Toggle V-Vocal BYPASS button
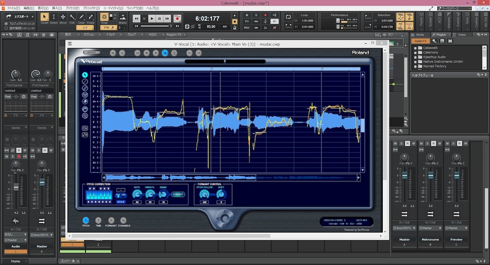The height and width of the screenshot is (265, 490). pyautogui.click(x=92, y=53)
